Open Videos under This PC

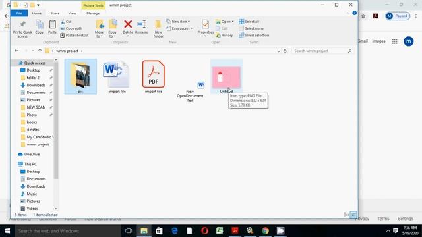click(32, 209)
